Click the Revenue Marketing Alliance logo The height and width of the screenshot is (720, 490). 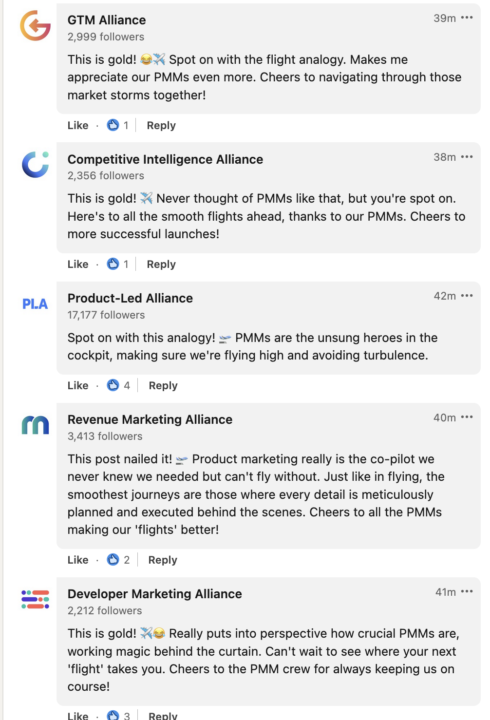(x=35, y=425)
